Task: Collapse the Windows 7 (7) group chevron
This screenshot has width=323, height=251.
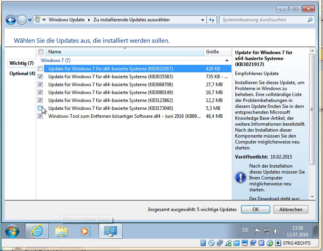Action: pyautogui.click(x=227, y=60)
